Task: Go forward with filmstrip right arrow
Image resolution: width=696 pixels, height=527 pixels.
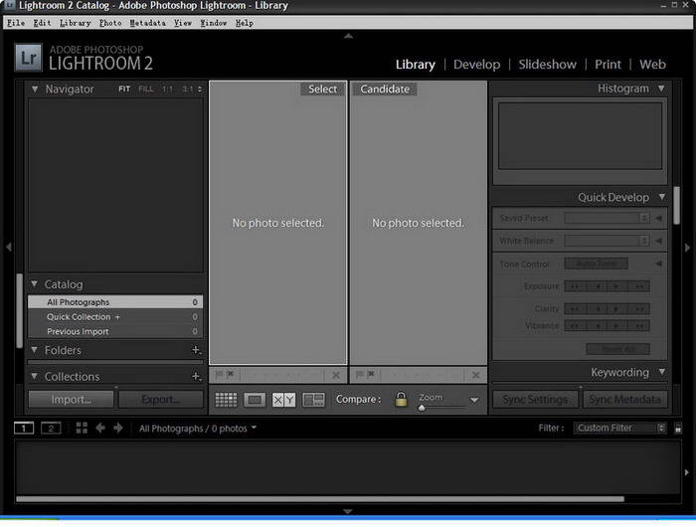Action: tap(118, 428)
